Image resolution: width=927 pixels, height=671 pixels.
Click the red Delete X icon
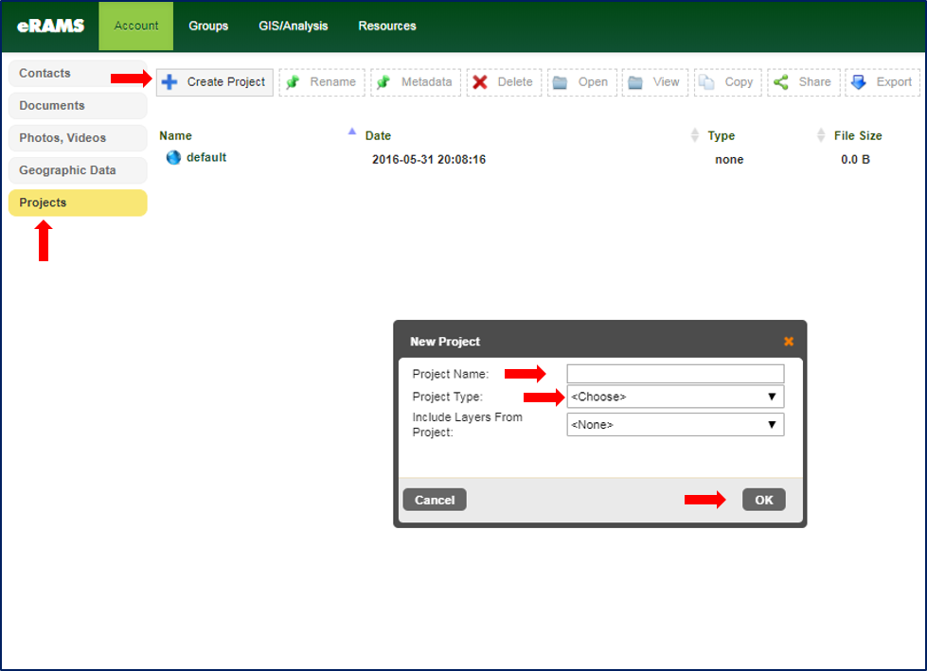pos(481,82)
